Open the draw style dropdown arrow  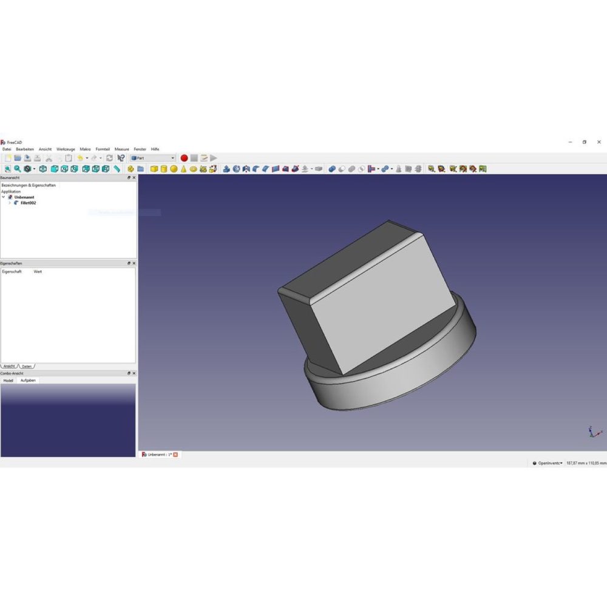[x=34, y=169]
